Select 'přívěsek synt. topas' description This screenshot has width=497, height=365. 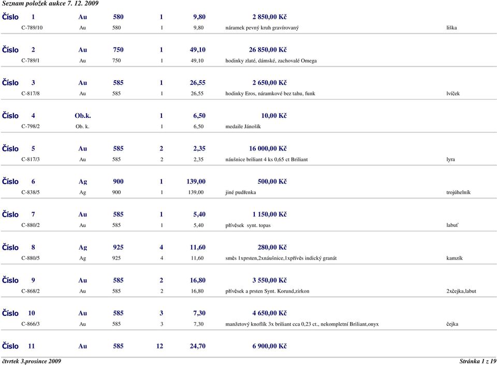coord(248,225)
